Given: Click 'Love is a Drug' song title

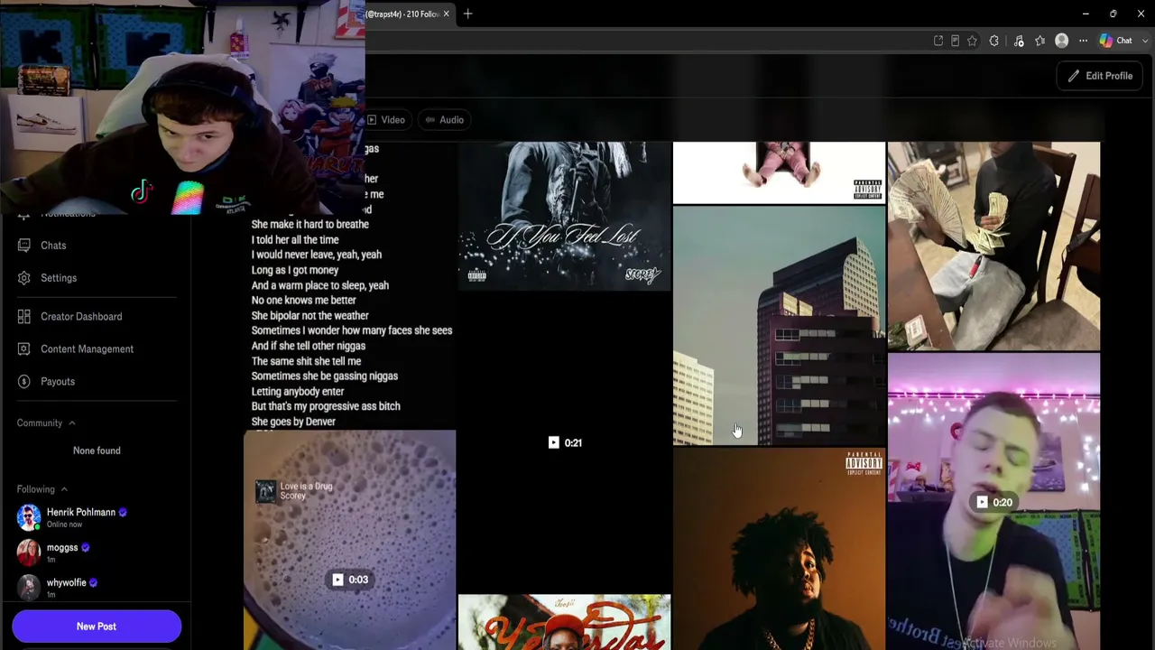Looking at the screenshot, I should point(306,487).
